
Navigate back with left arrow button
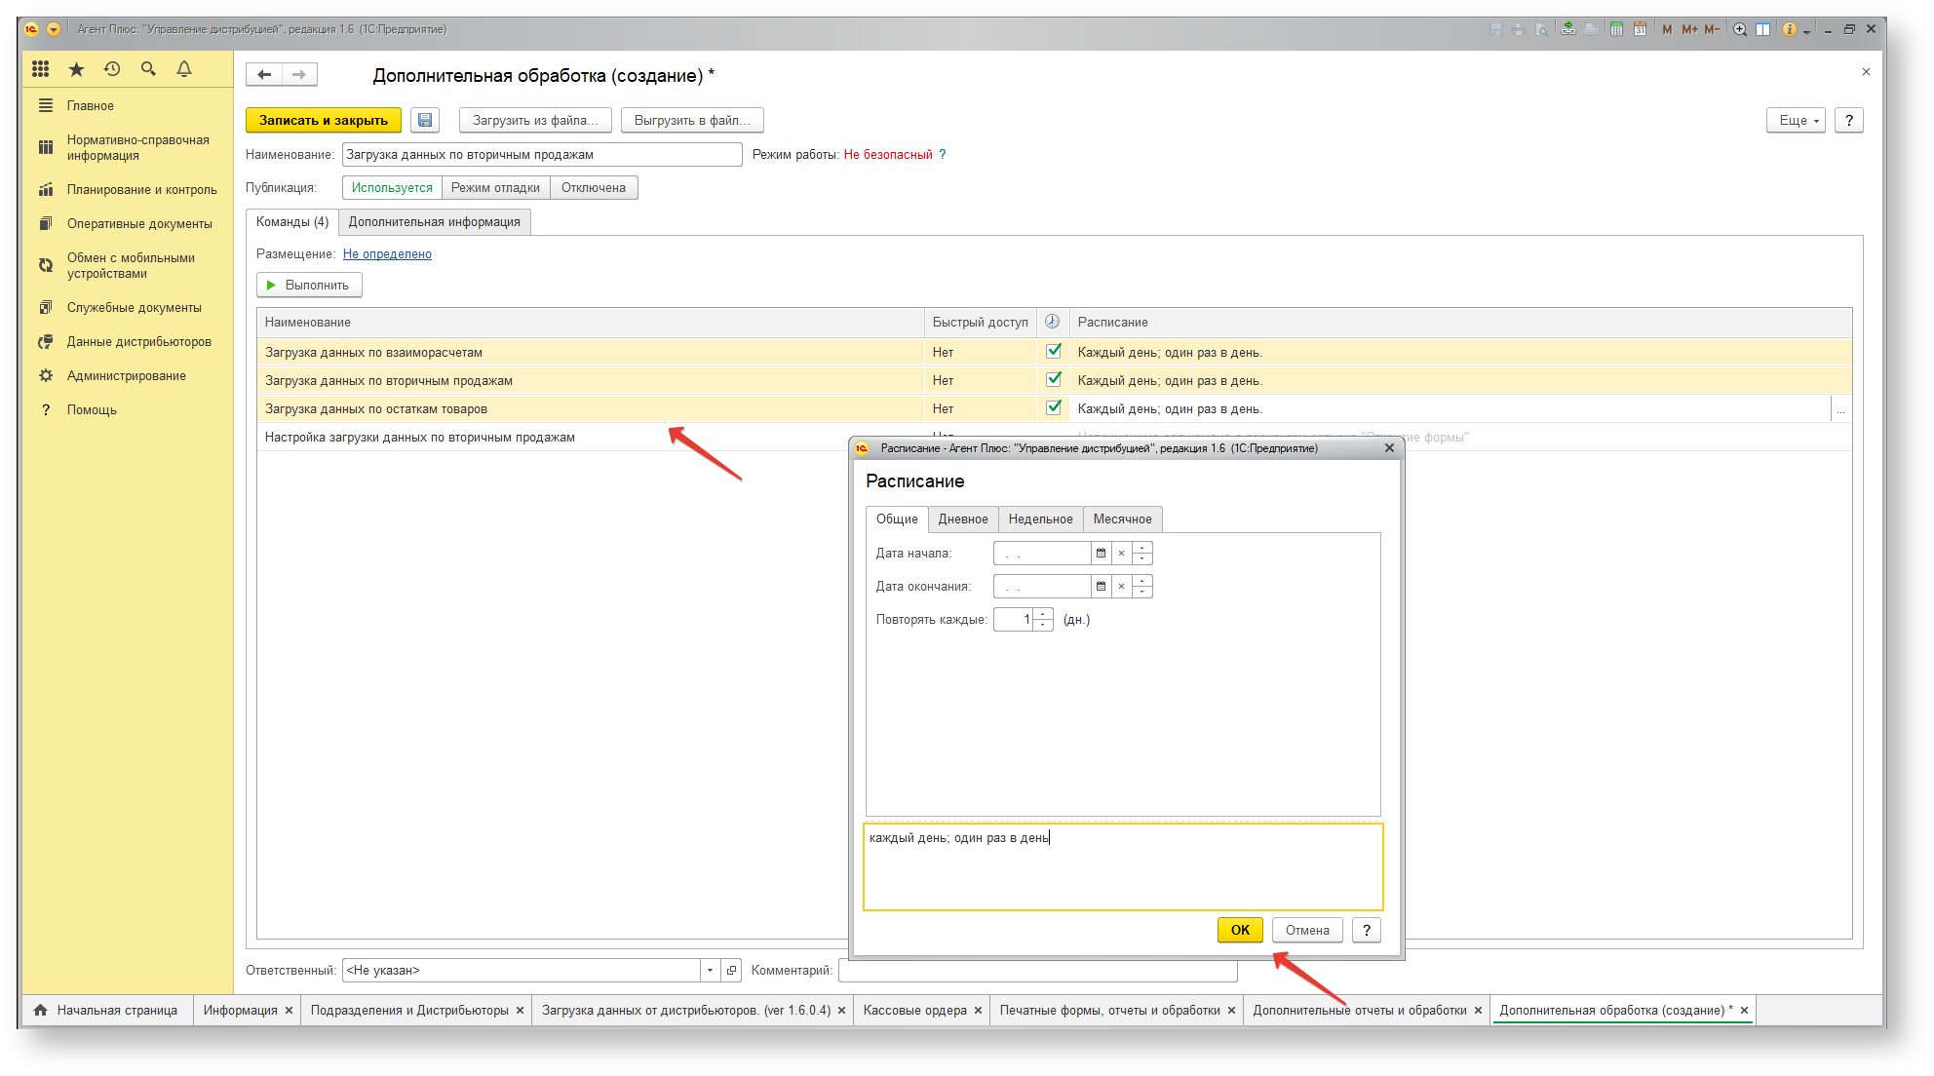coord(264,75)
